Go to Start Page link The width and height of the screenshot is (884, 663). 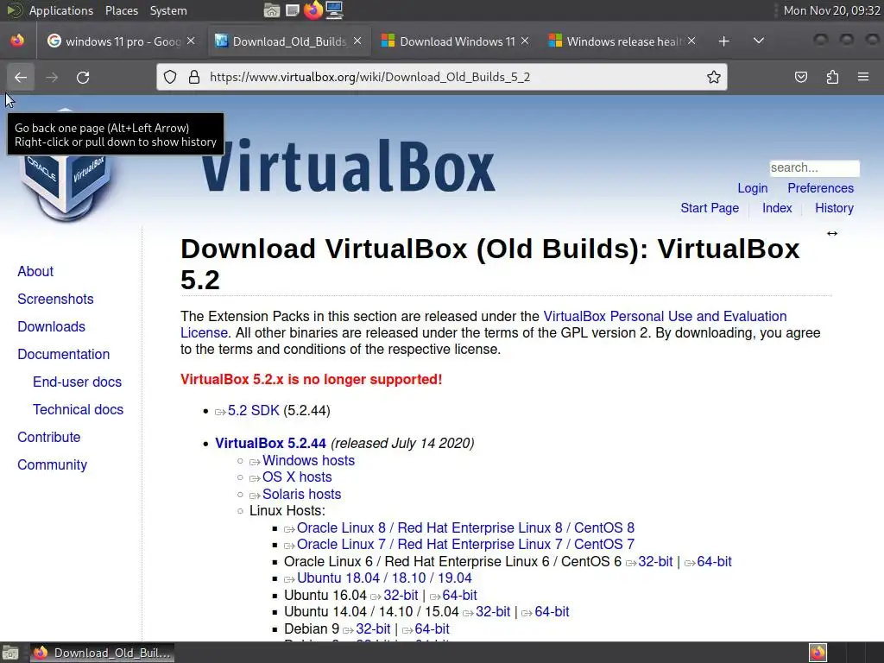point(710,208)
